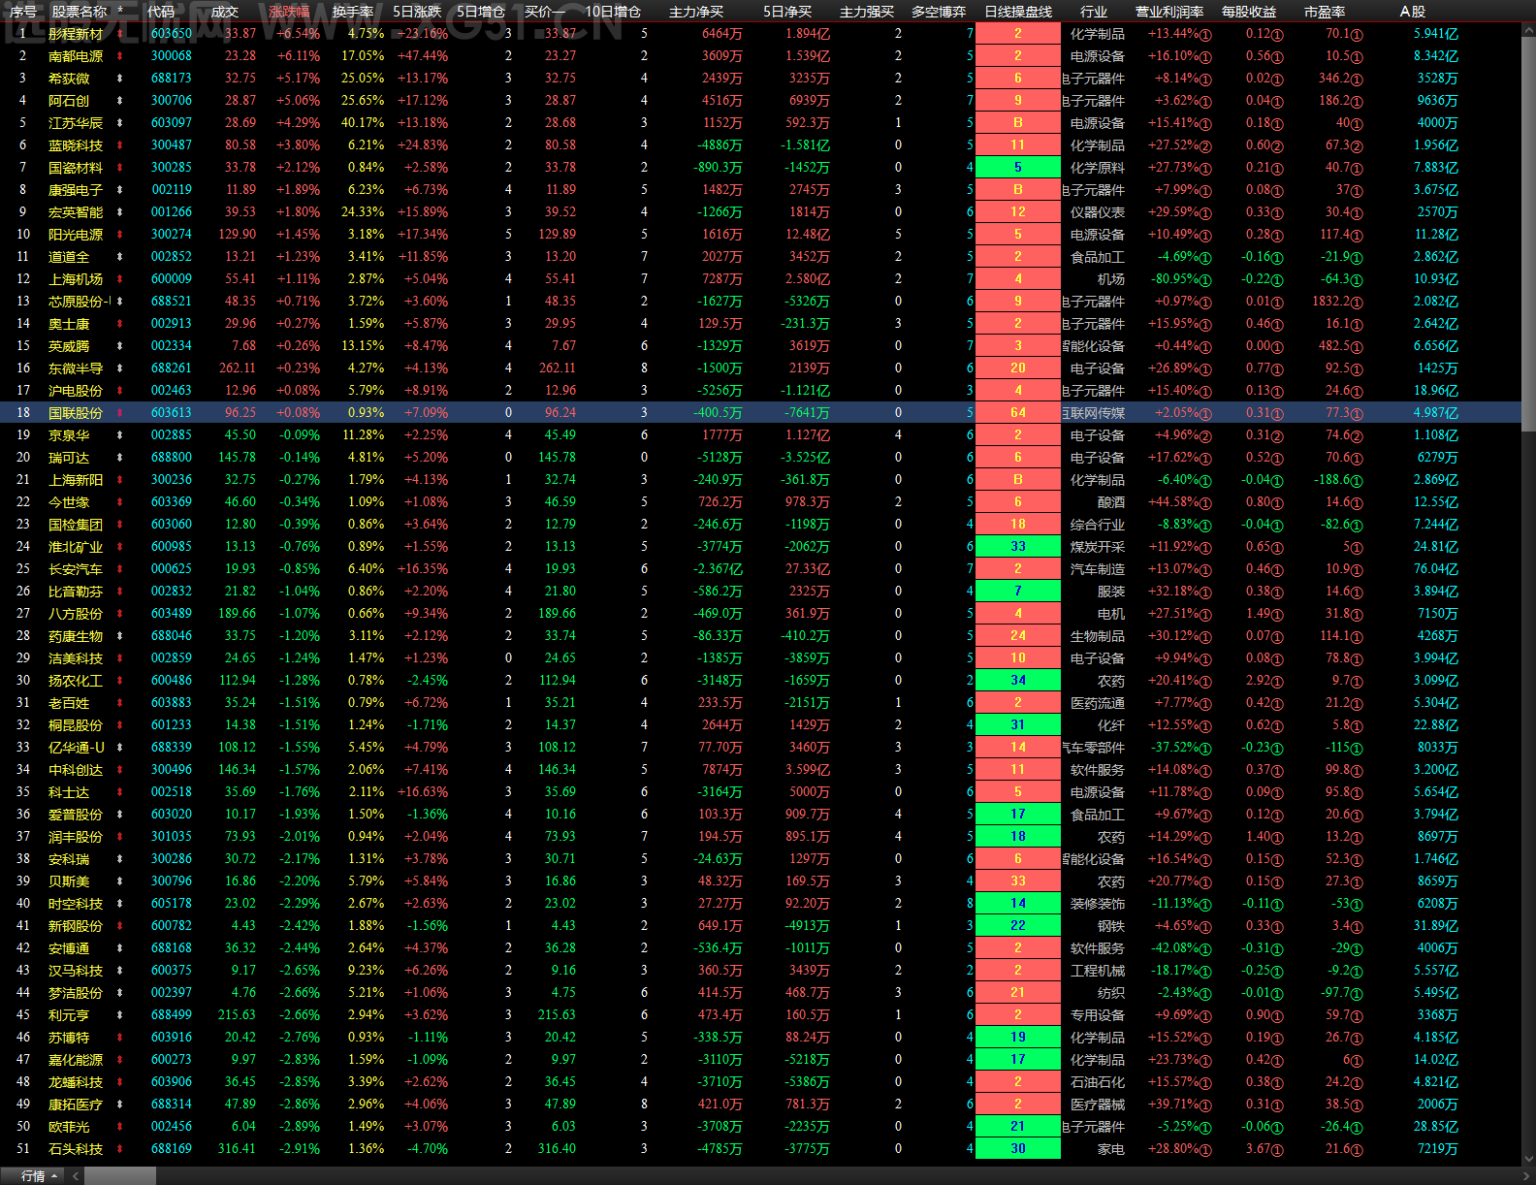The image size is (1536, 1185).
Task: Click stock code 688261
Action: (x=172, y=368)
